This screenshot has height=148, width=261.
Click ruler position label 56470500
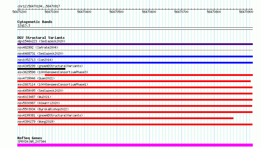click(116, 12)
